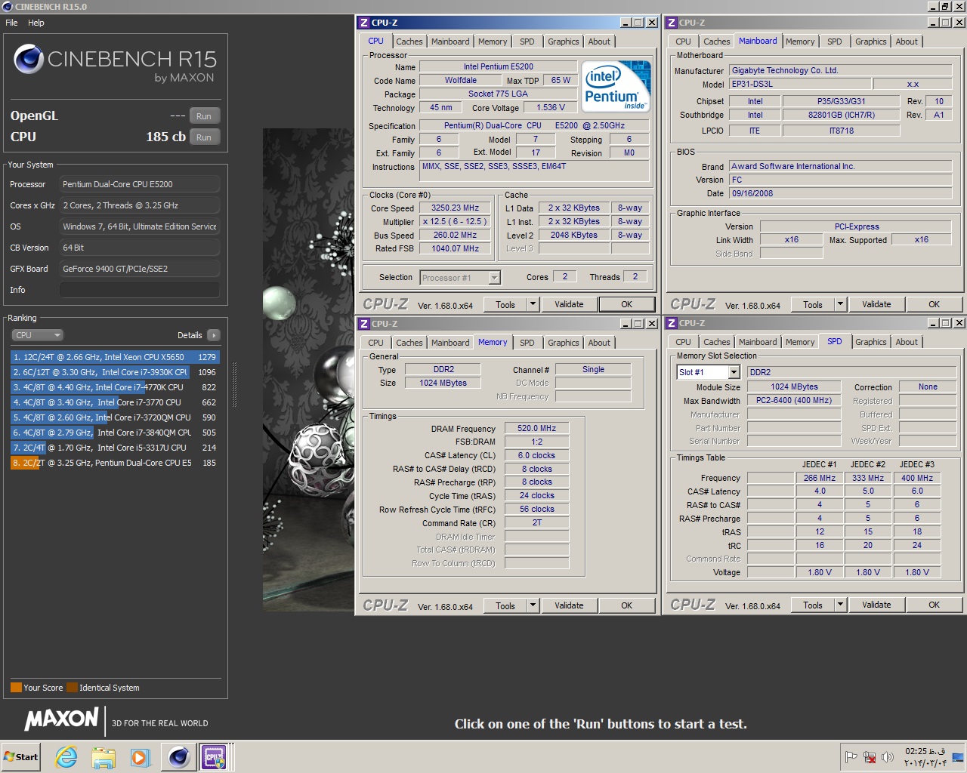Open Internet Explorer from the taskbar

tap(66, 756)
